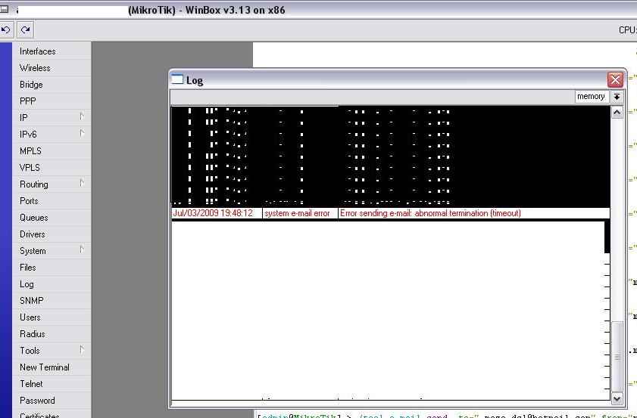637x418 pixels.
Task: Click the WinBox window title bar icon
Action: (4, 9)
